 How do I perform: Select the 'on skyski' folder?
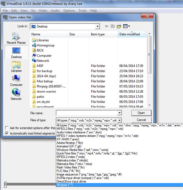[x=41, y=102]
